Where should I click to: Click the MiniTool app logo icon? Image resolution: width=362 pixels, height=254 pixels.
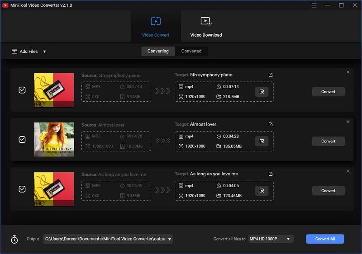click(x=5, y=5)
